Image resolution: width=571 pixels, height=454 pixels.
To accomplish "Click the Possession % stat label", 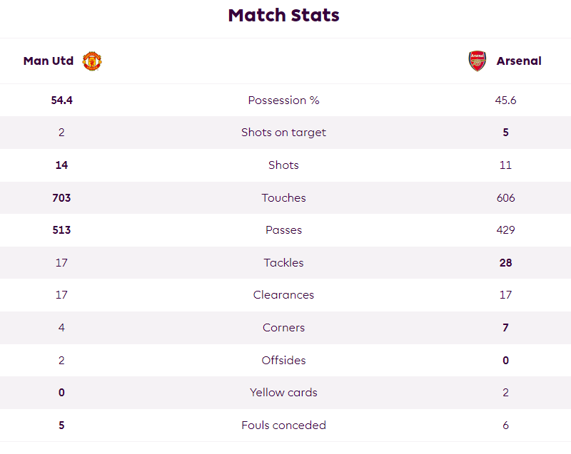I will [283, 100].
